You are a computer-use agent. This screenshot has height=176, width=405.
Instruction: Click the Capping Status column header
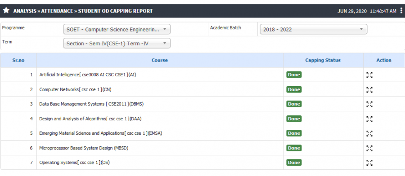323,60
